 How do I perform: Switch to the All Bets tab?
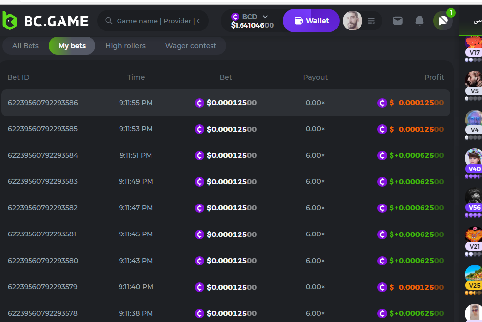pyautogui.click(x=26, y=46)
